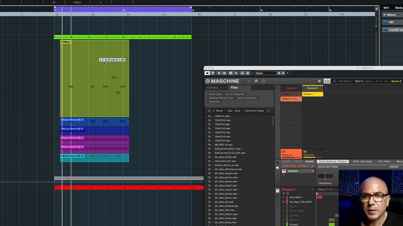The image size is (403, 226).
Task: Open the Maschine main menu dropdown arrow
Action: click(248, 81)
